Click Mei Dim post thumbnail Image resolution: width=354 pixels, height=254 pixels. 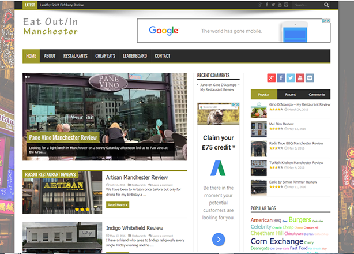pos(259,129)
